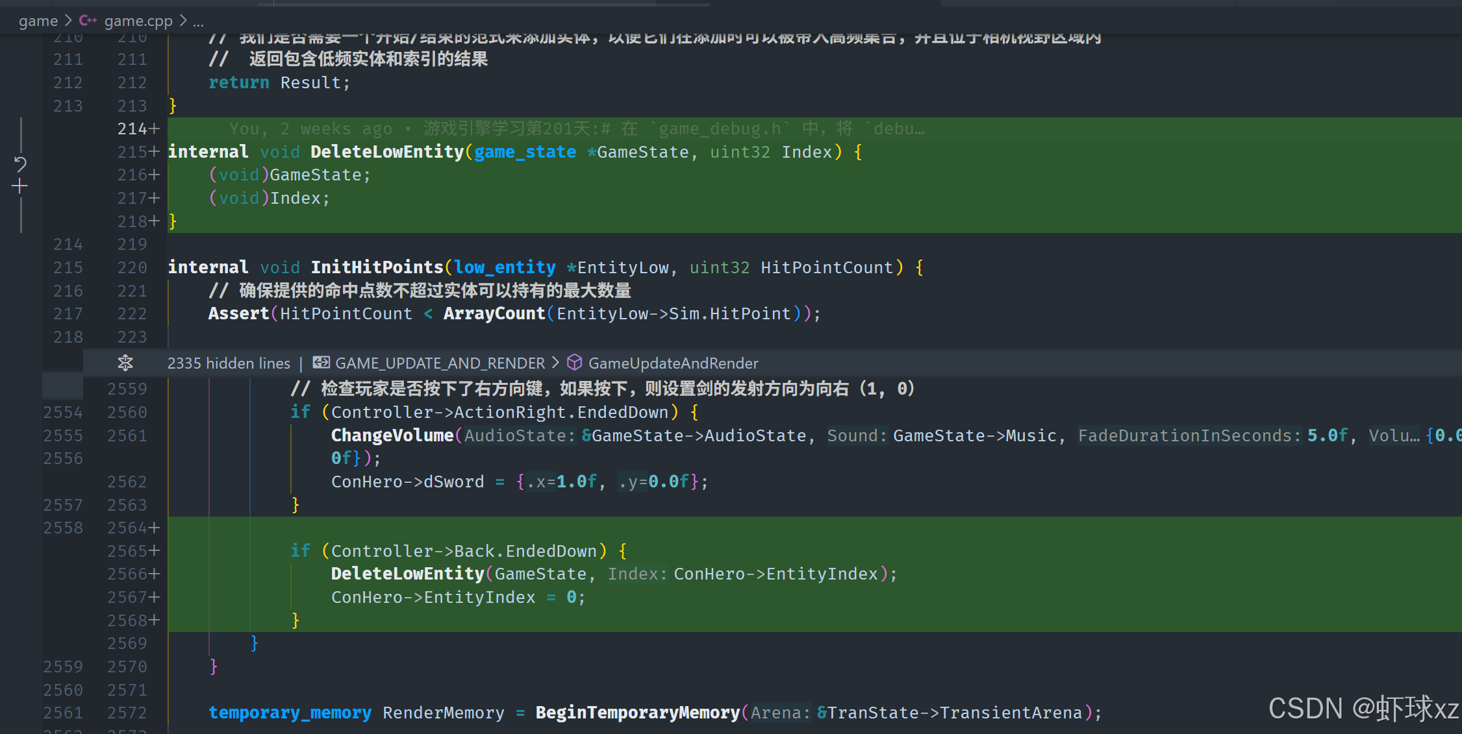1462x734 pixels.
Task: Open the game folder breadcrumb
Action: 38,21
